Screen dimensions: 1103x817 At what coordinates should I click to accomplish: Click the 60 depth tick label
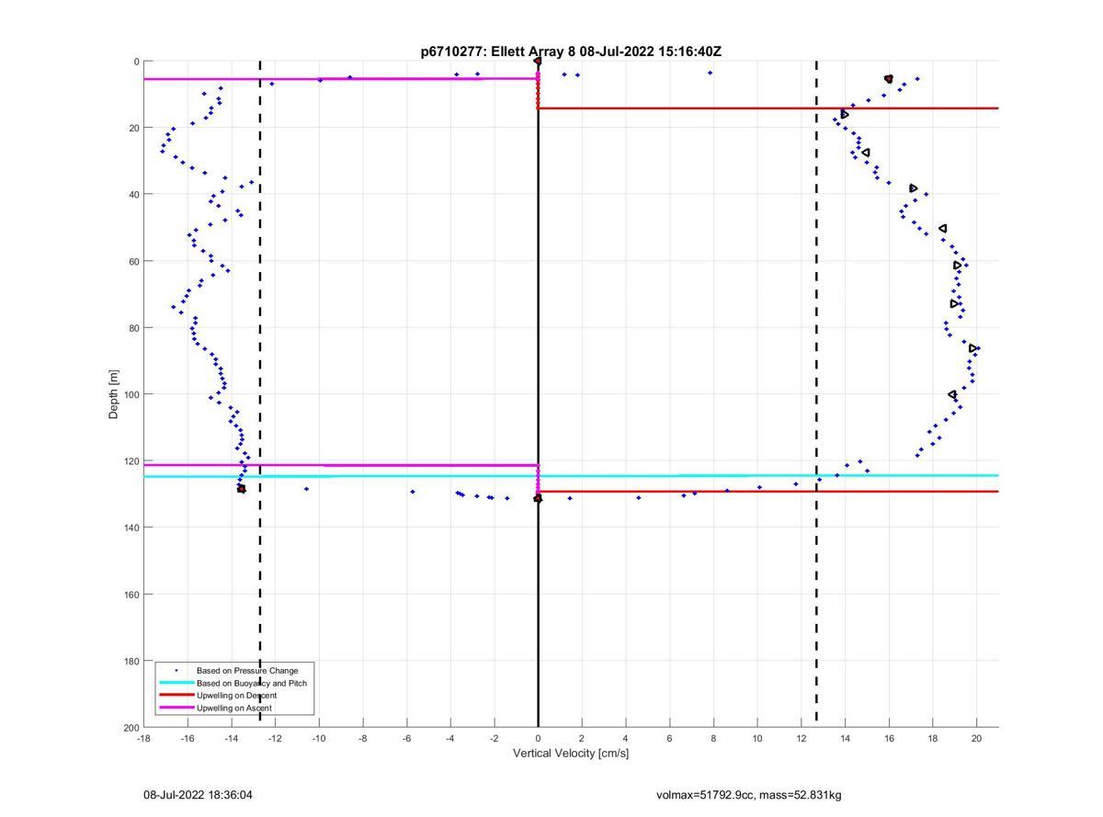click(x=132, y=261)
